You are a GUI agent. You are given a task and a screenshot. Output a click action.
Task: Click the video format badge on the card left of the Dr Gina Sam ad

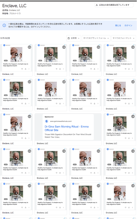pyautogui.click(x=29, y=116)
